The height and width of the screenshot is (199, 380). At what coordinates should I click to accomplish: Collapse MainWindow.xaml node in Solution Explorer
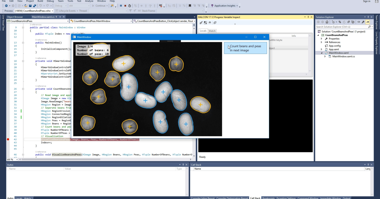coord(322,53)
